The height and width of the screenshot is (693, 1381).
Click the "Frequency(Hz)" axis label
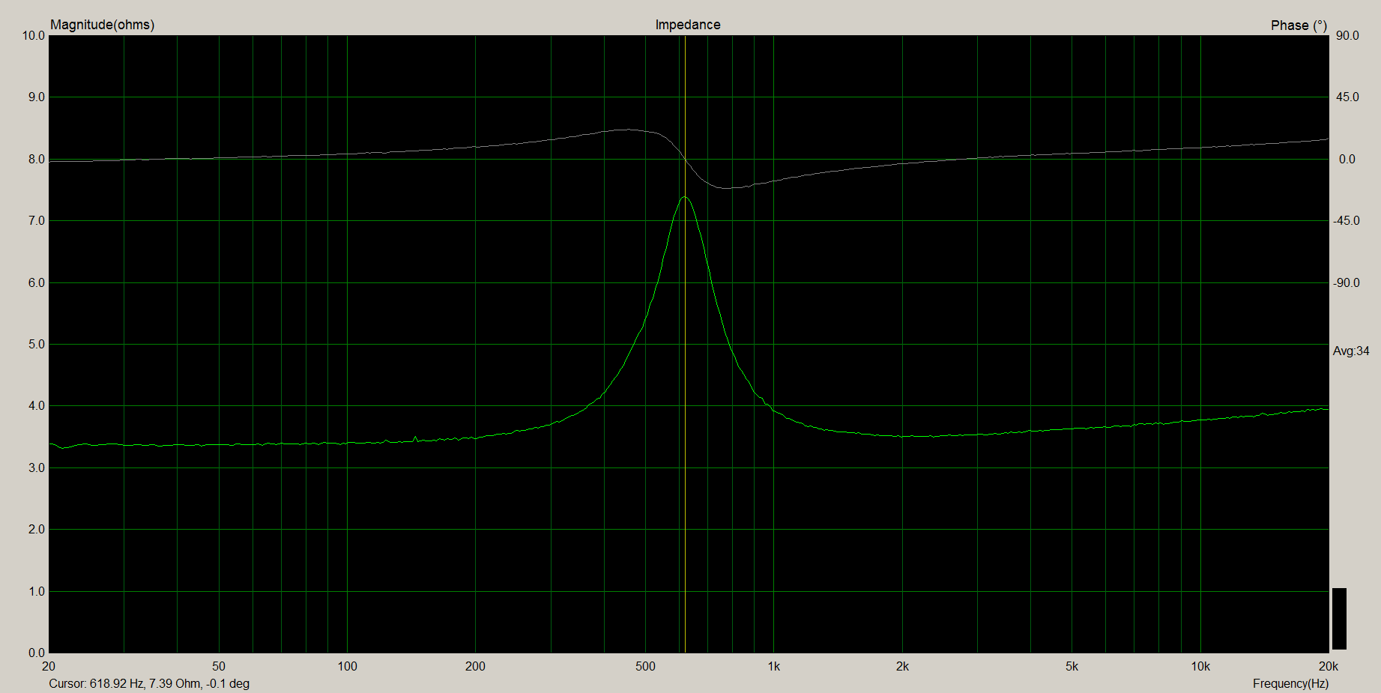[x=1290, y=683]
